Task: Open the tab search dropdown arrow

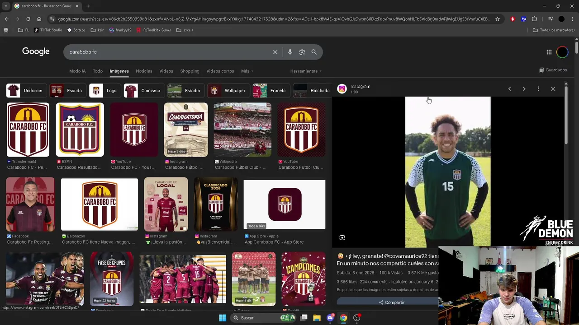Action: [5, 6]
